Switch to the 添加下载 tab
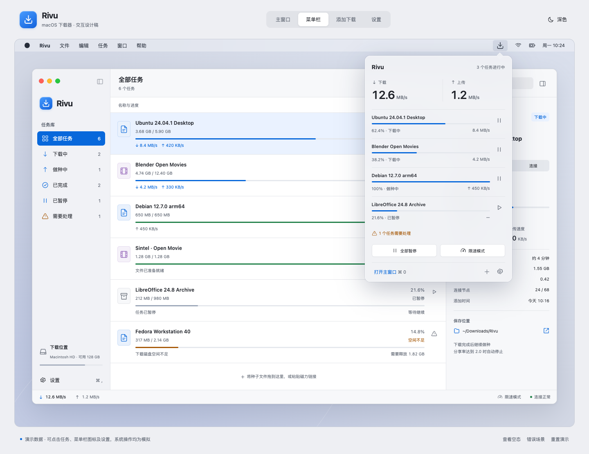 tap(346, 20)
